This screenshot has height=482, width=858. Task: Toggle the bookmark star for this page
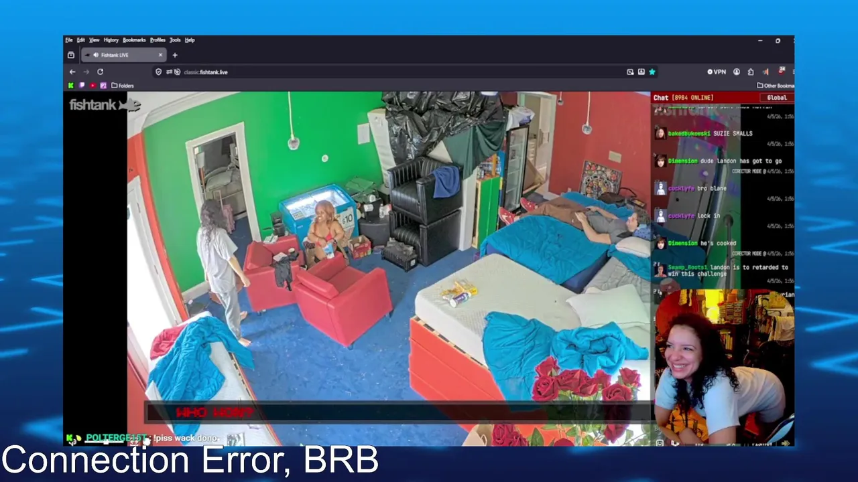tap(652, 72)
